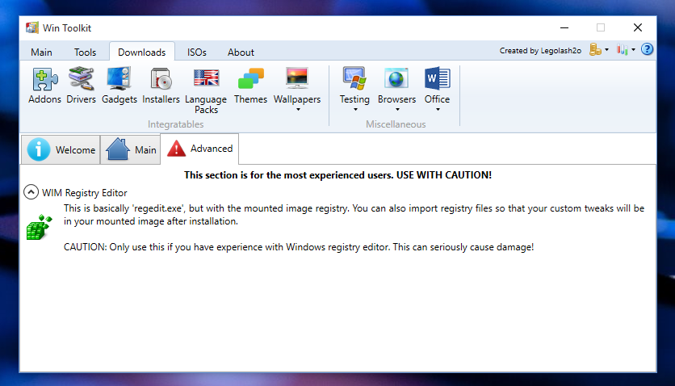Switch to the Tools ribbon tab
Screen dimensions: 675x386
pyautogui.click(x=85, y=52)
